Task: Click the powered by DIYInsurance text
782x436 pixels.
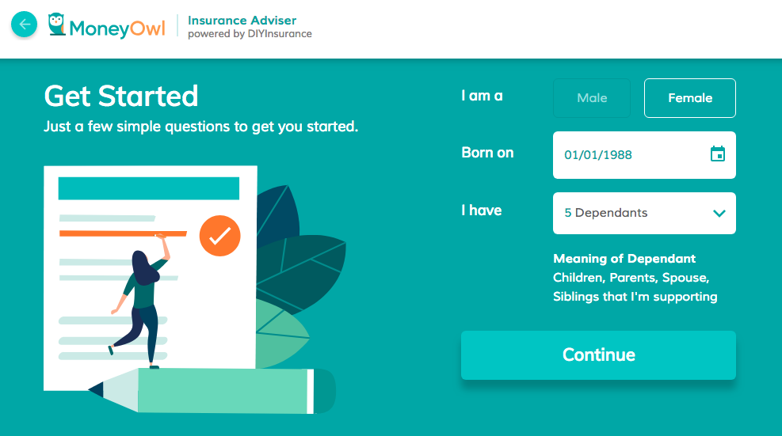Action: pos(250,34)
